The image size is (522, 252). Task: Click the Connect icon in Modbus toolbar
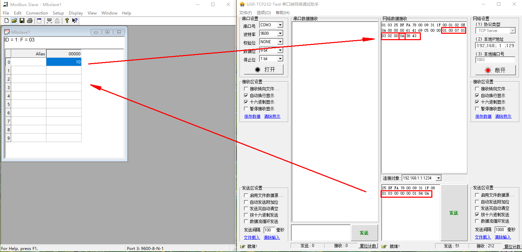49,21
